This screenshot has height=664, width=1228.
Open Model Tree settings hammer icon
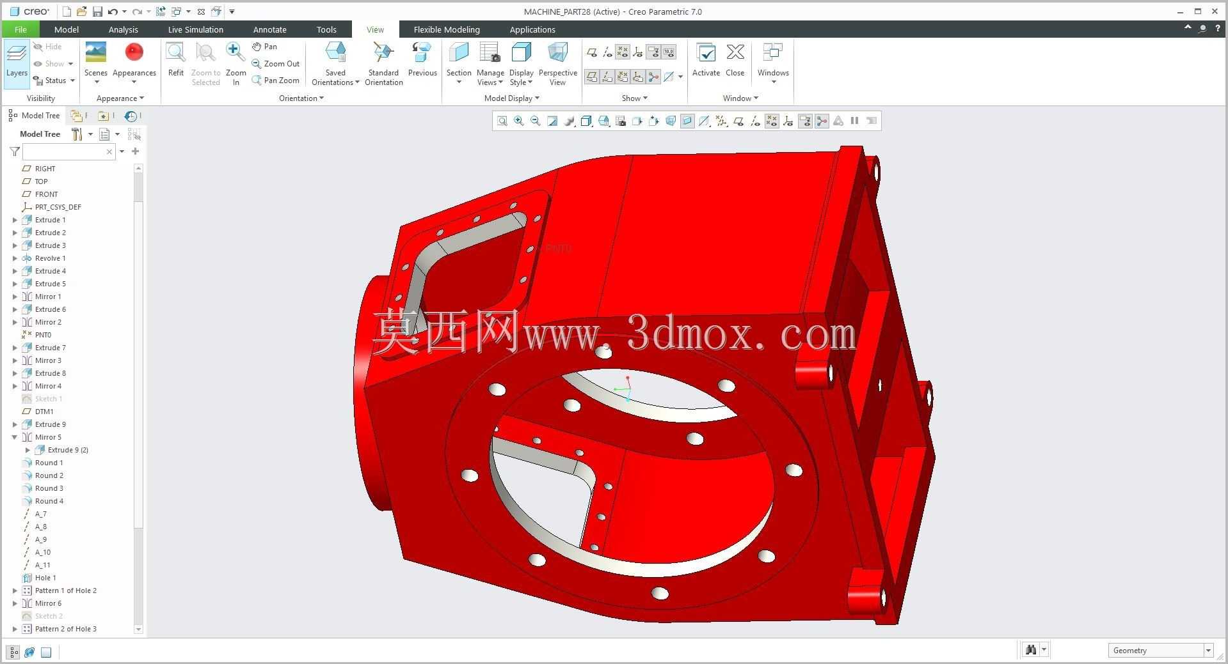click(77, 134)
